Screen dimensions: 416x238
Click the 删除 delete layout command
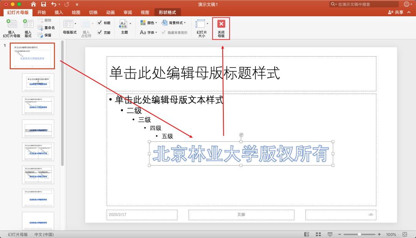(x=45, y=20)
